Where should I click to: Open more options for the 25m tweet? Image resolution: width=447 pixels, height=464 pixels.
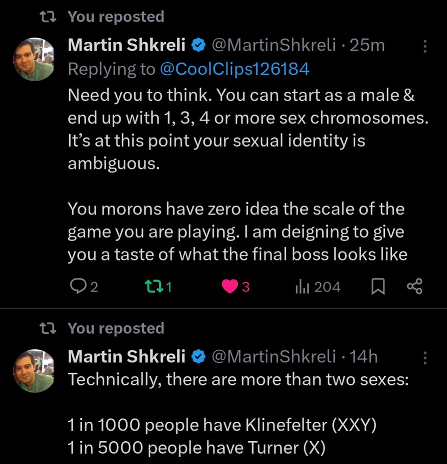[425, 45]
